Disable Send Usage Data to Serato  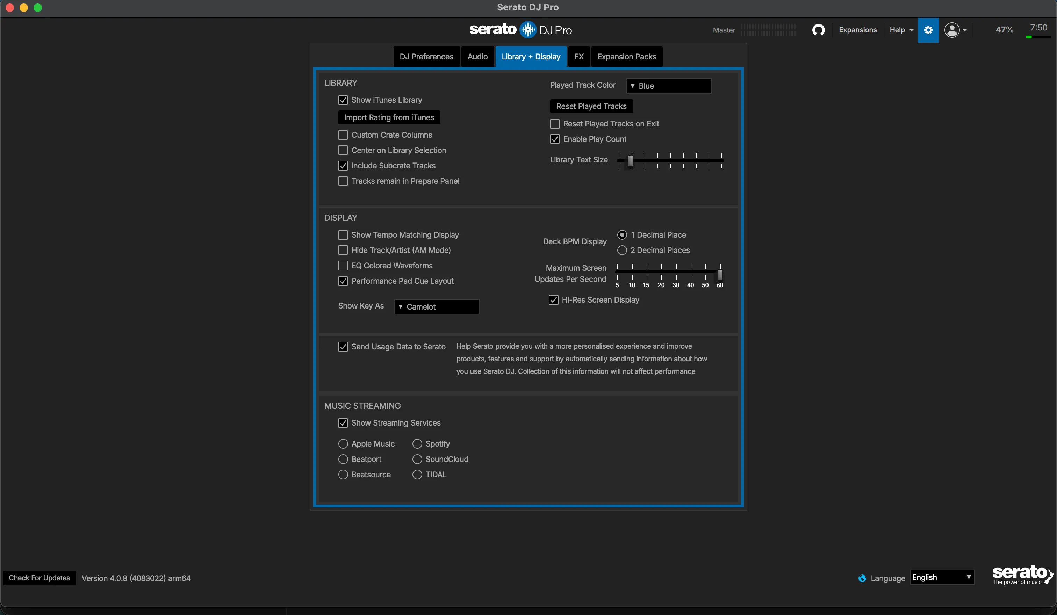tap(343, 347)
